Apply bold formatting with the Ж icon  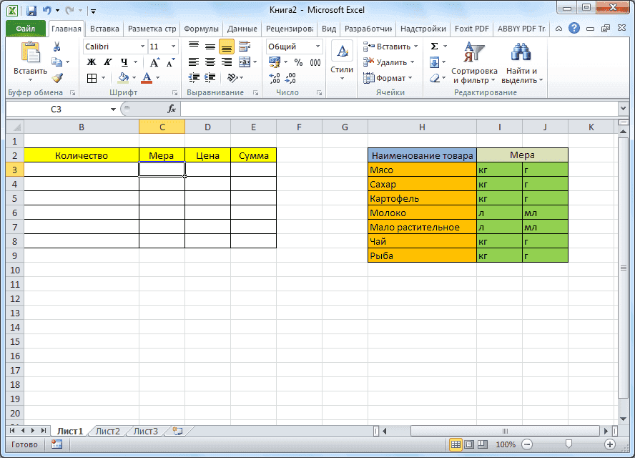point(92,62)
